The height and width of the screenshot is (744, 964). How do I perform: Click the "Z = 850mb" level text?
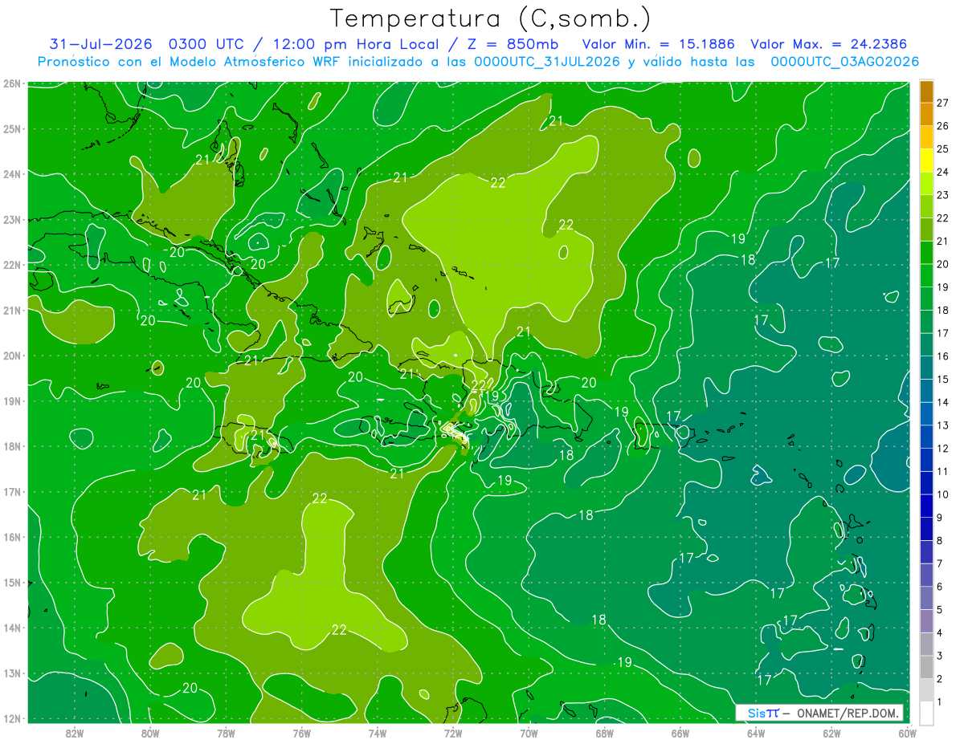pyautogui.click(x=513, y=44)
